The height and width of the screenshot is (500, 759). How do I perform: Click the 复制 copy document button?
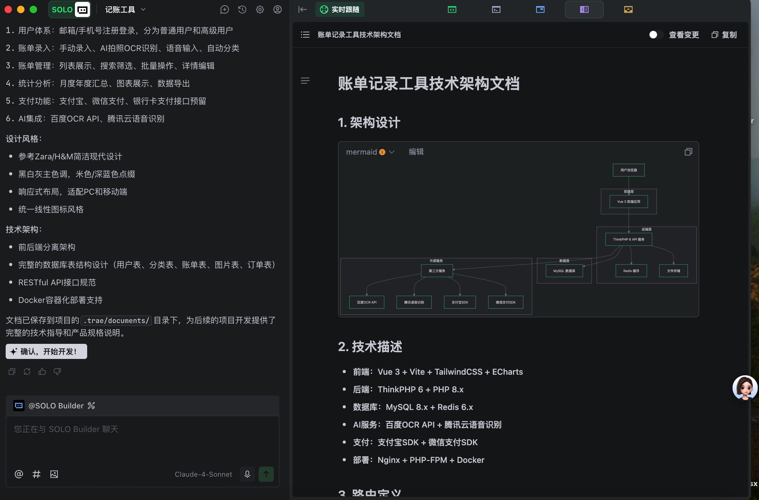pyautogui.click(x=724, y=35)
